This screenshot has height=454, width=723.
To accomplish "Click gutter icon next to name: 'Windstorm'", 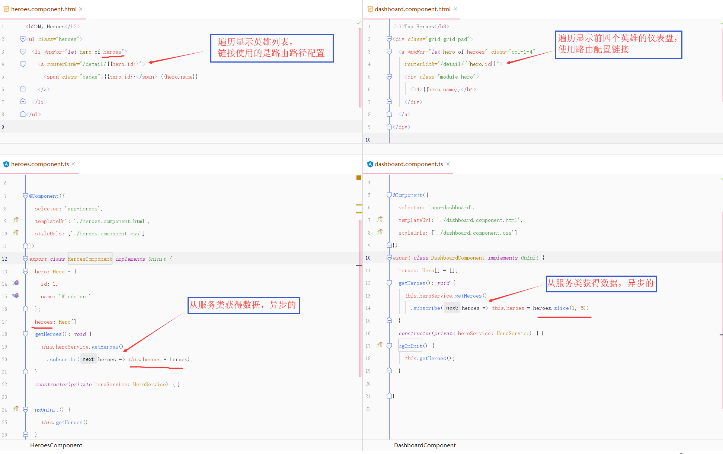I will click(15, 296).
